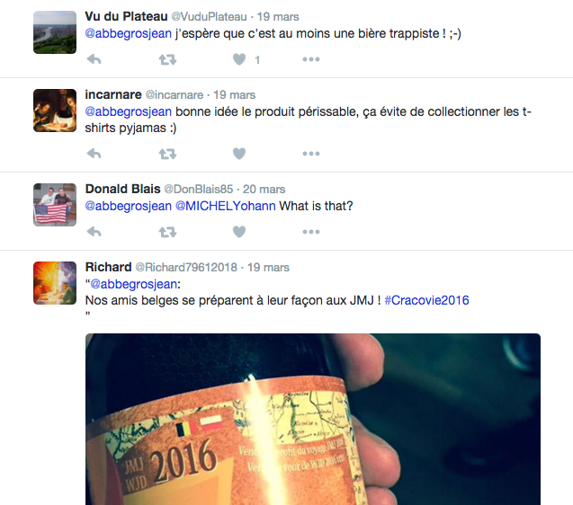Open the @MICHELYohann mention link
The width and height of the screenshot is (573, 505).
click(x=226, y=206)
